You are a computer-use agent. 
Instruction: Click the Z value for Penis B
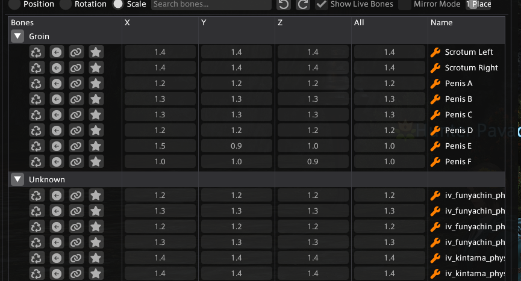313,99
